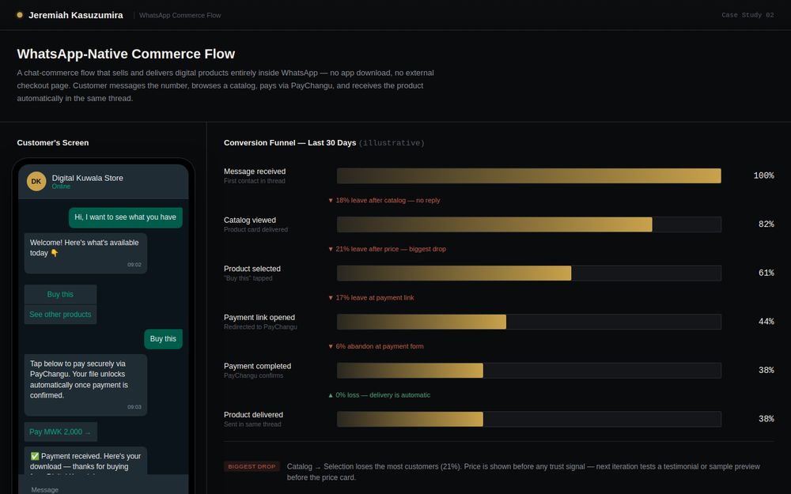
Task: Click the '18% leave after catalog' note
Action: (x=384, y=200)
